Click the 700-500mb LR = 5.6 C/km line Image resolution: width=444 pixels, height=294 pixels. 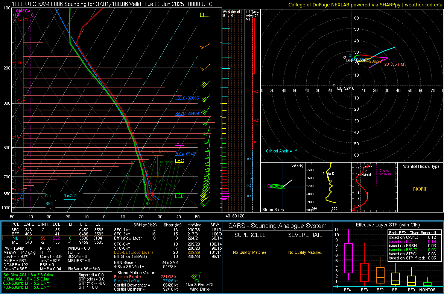click(x=26, y=287)
